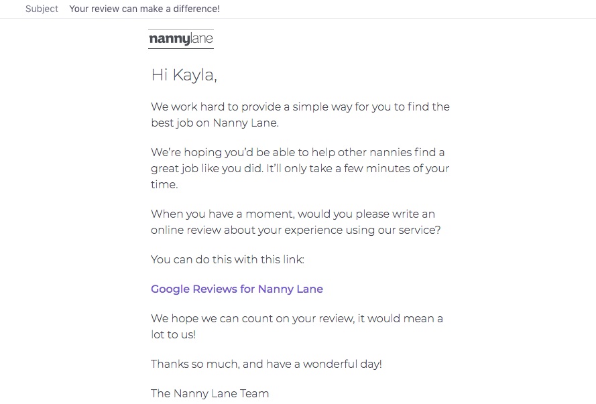
Task: Click 'Hi' at start of greeting
Action: point(160,75)
